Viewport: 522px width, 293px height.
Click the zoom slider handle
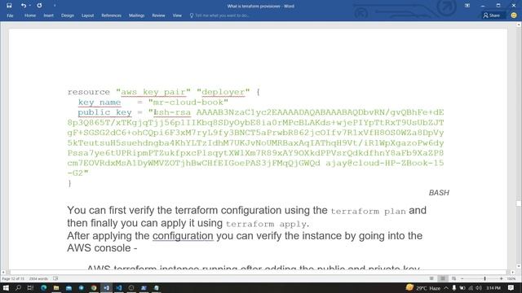click(484, 278)
